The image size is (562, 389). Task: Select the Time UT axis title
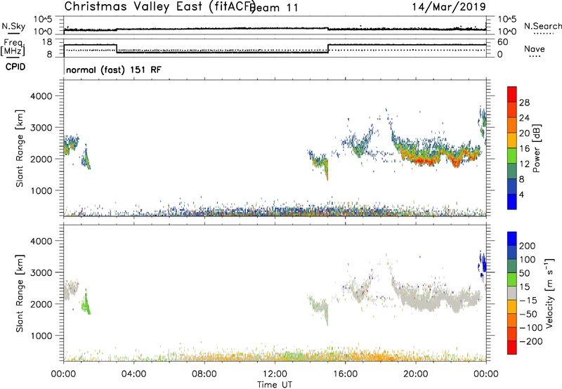[x=275, y=385]
